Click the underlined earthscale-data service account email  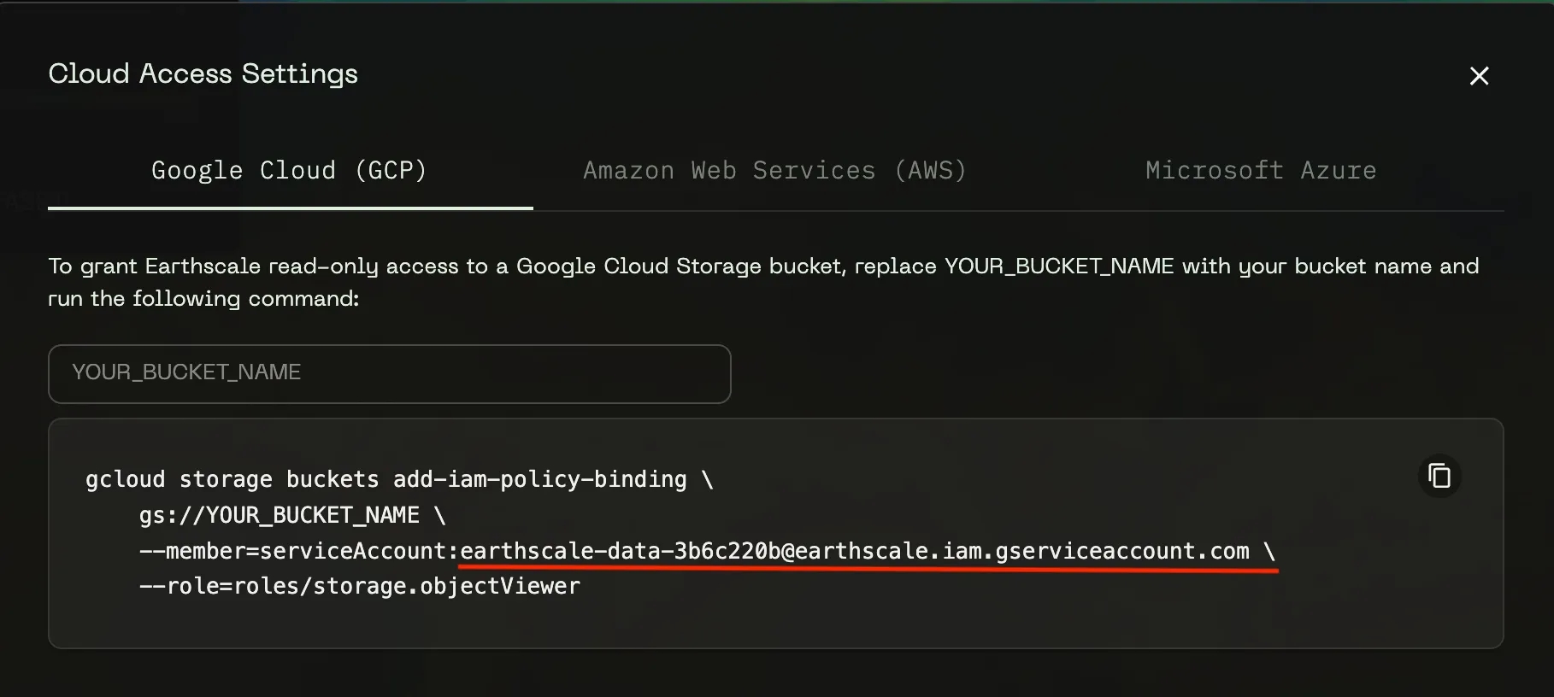click(x=855, y=552)
